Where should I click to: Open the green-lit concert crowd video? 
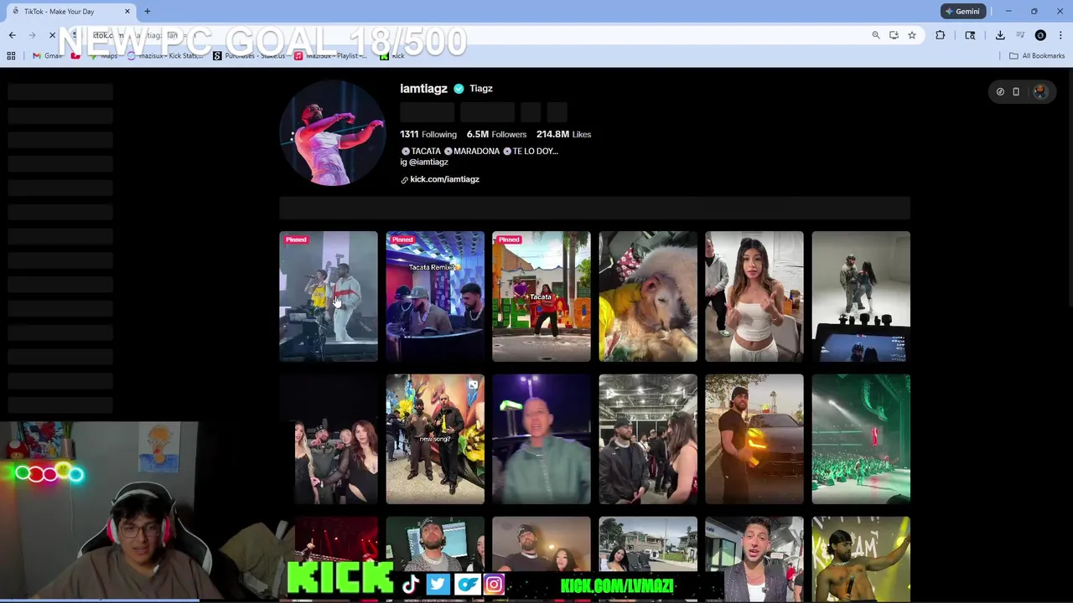pyautogui.click(x=861, y=440)
